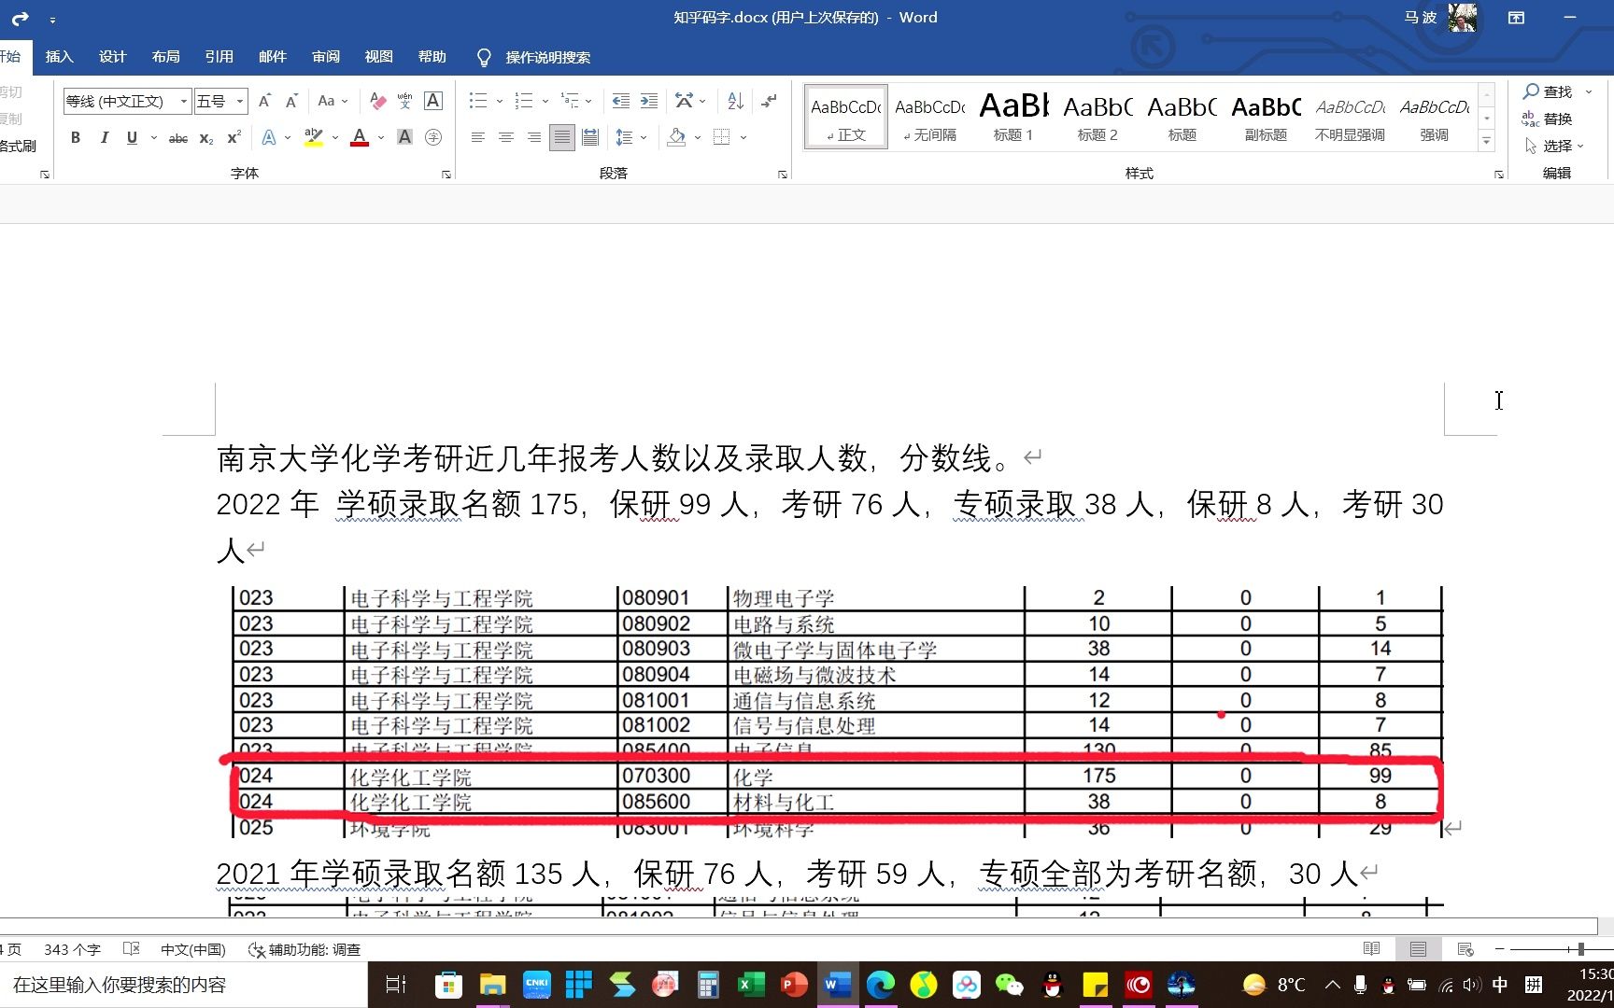
Task: Align text to the left
Action: (477, 137)
